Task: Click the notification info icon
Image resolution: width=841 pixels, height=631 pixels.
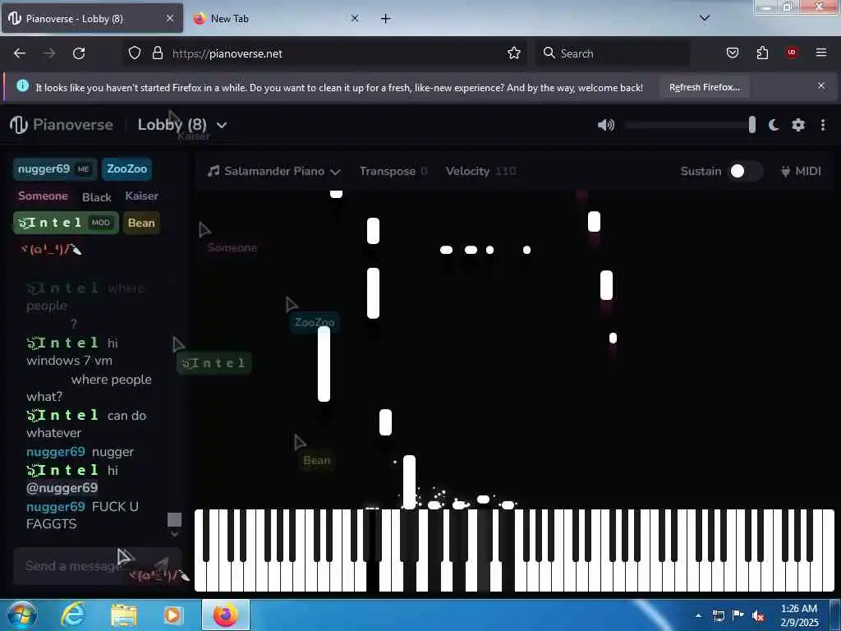Action: [22, 85]
